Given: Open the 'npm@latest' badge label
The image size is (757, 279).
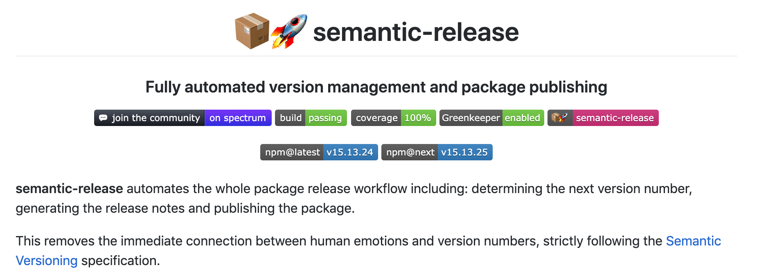Looking at the screenshot, I should 292,152.
